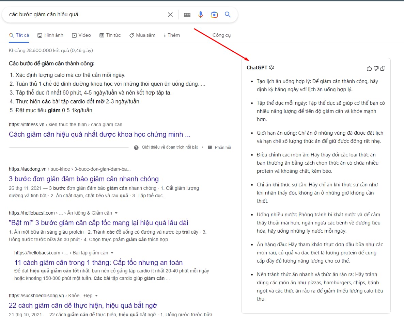
Task: Copy the ChatGPT response to clipboard
Action: (x=383, y=68)
